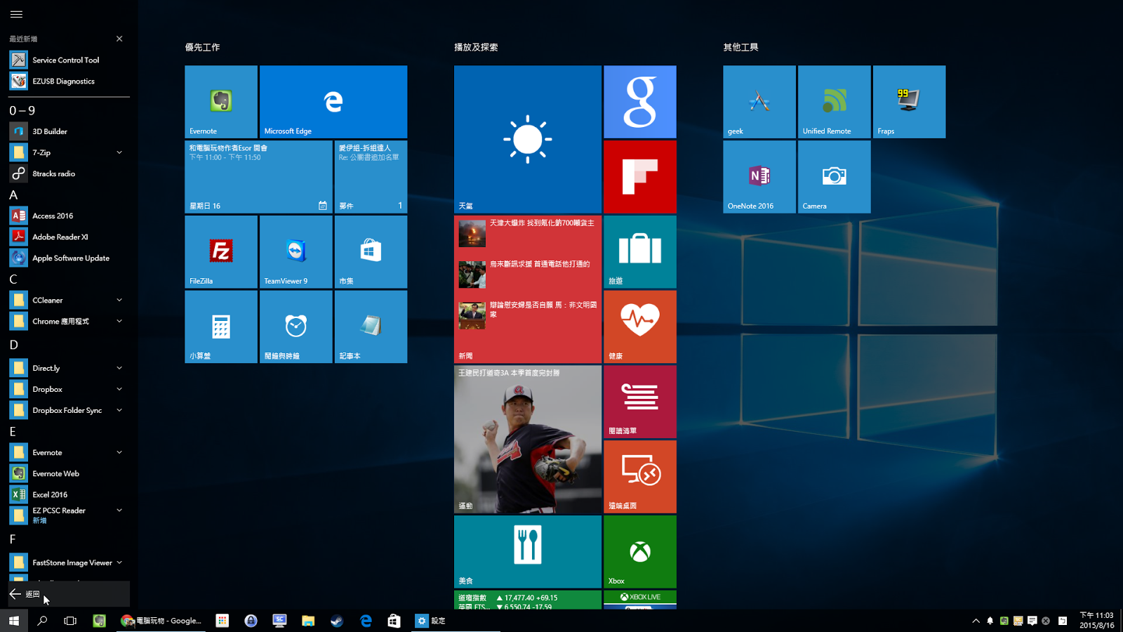The width and height of the screenshot is (1123, 632).
Task: Open the Fraps tile
Action: (x=909, y=102)
